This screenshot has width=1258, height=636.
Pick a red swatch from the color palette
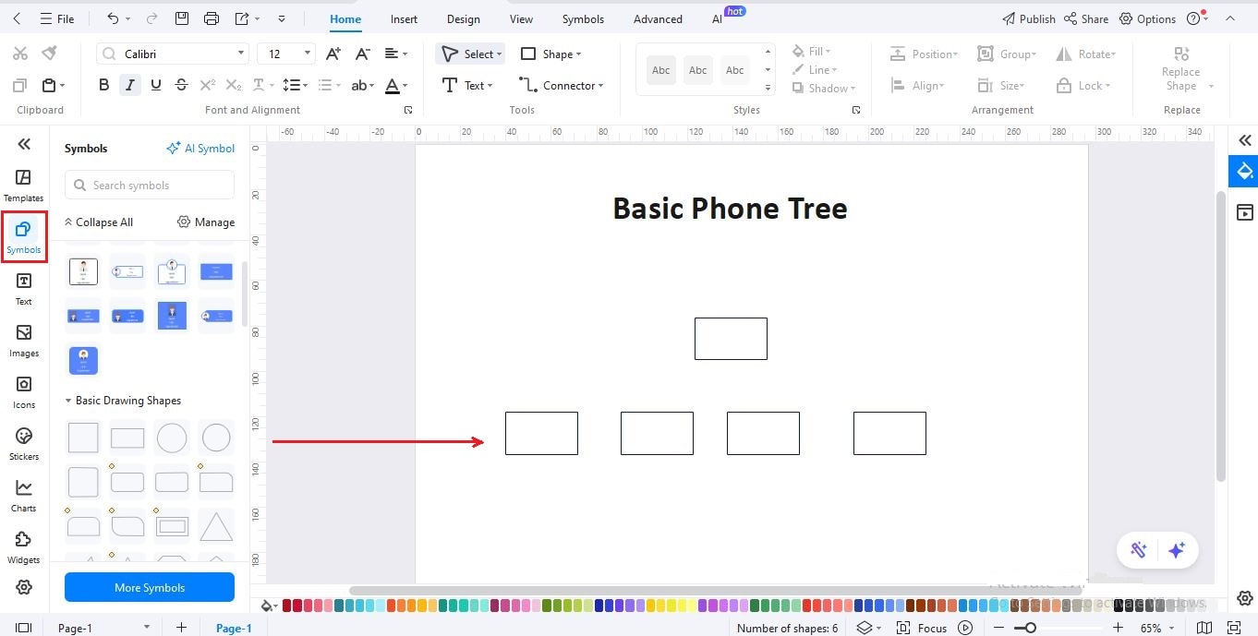pyautogui.click(x=287, y=606)
